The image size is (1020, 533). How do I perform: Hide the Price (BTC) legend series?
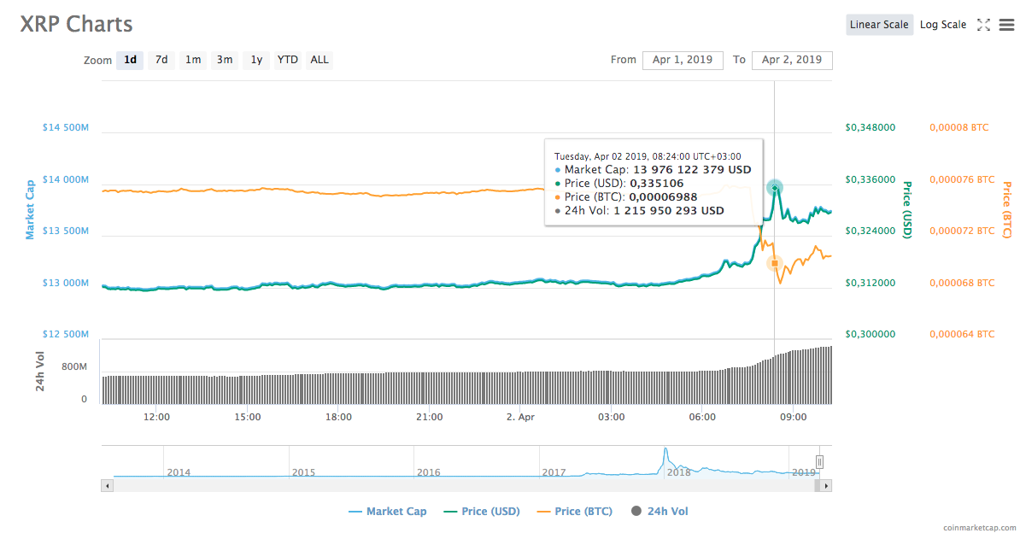[574, 512]
